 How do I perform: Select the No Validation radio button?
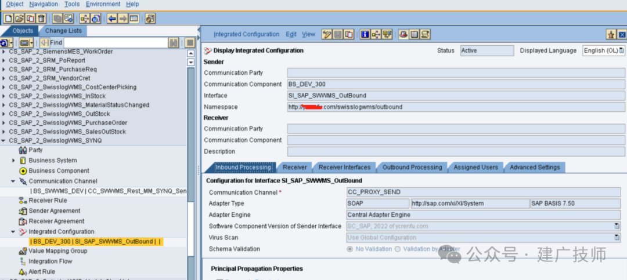point(350,249)
